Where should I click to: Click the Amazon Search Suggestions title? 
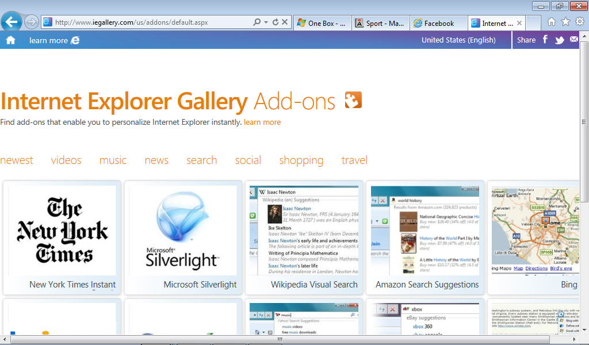click(427, 285)
